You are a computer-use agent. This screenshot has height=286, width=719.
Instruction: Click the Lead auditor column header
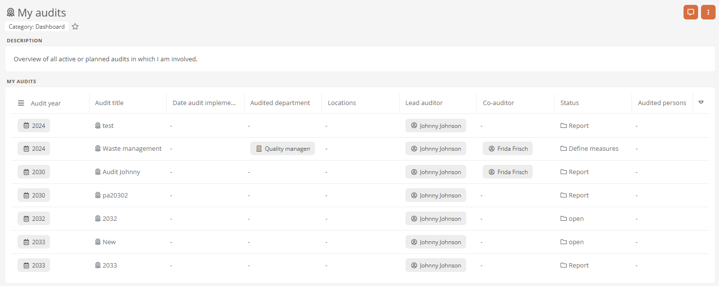(424, 103)
